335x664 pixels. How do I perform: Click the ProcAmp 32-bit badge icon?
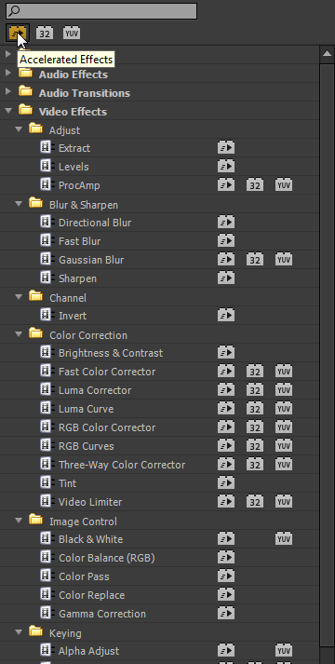[255, 184]
